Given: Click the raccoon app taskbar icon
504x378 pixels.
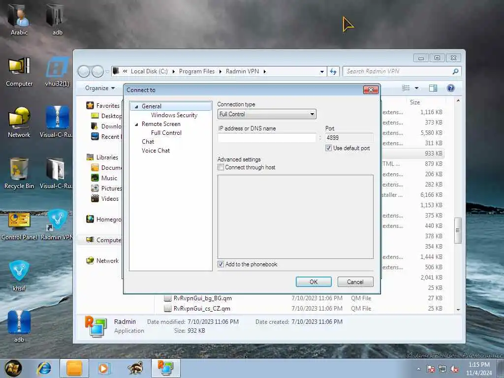Looking at the screenshot, I should coord(135,368).
